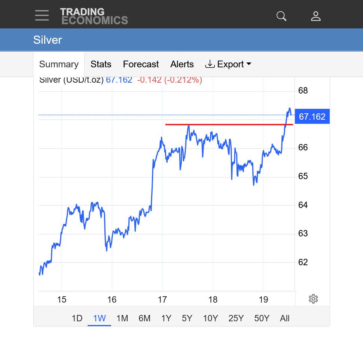
Task: Click the red resistance line on chart
Action: pyautogui.click(x=225, y=125)
